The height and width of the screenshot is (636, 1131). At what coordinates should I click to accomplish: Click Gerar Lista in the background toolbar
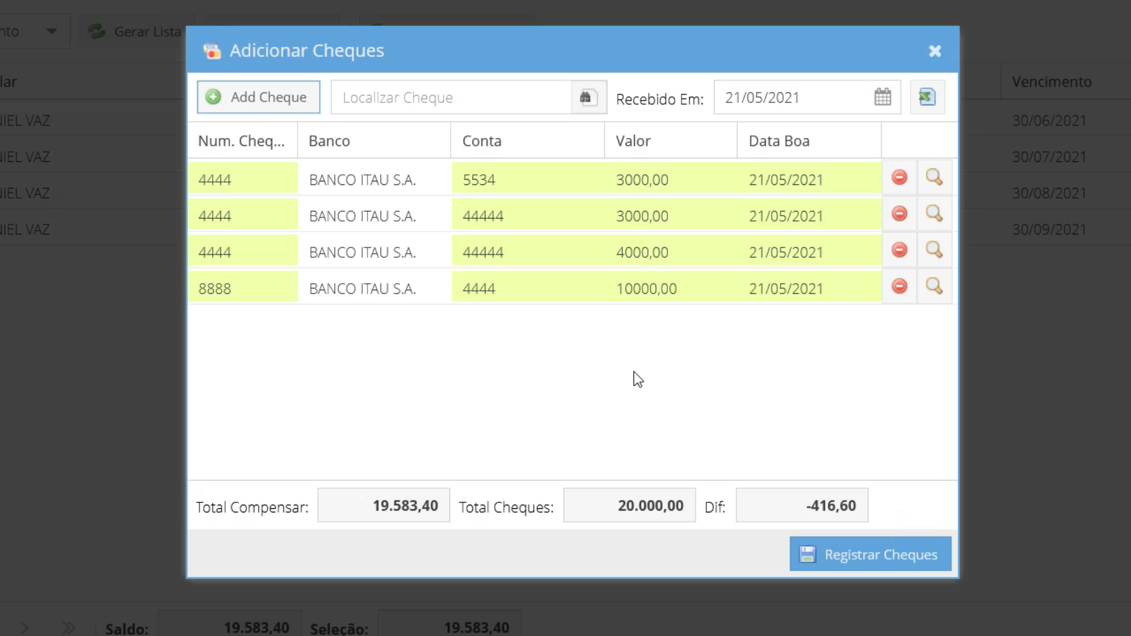[134, 31]
